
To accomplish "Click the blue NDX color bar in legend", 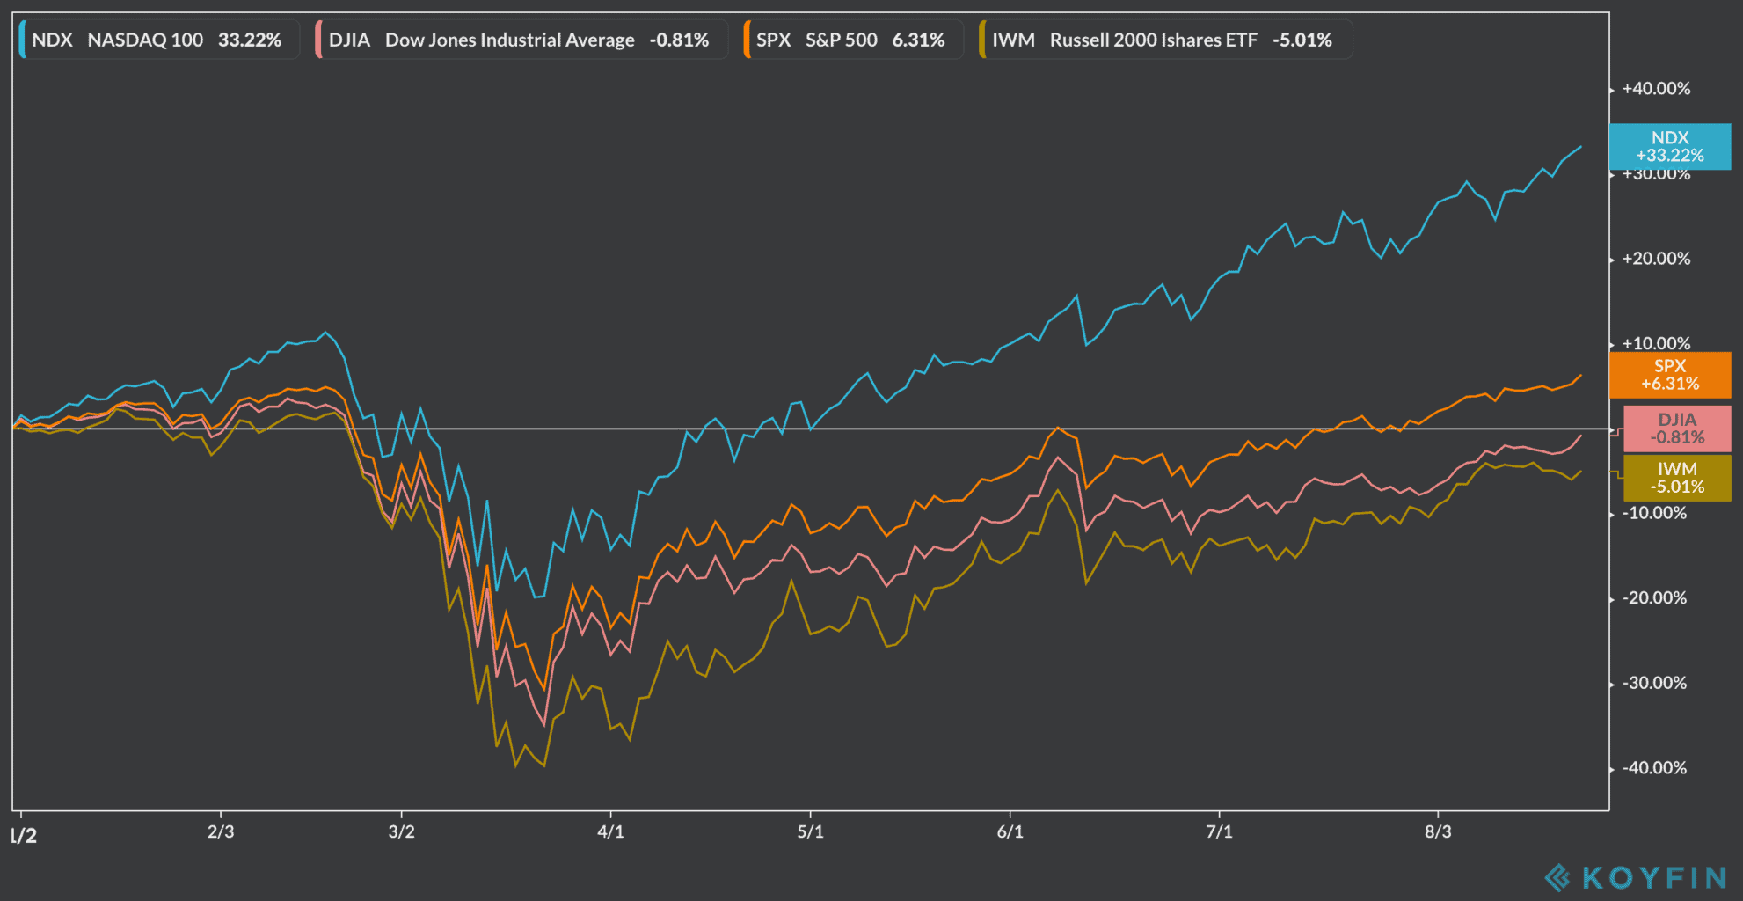I will (x=22, y=40).
